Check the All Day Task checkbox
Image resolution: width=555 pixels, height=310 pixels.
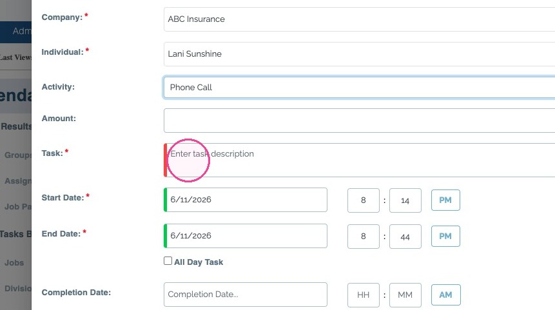[x=168, y=261]
